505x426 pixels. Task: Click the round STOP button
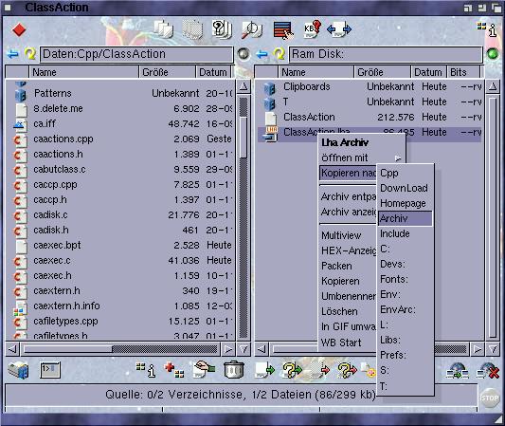point(489,398)
